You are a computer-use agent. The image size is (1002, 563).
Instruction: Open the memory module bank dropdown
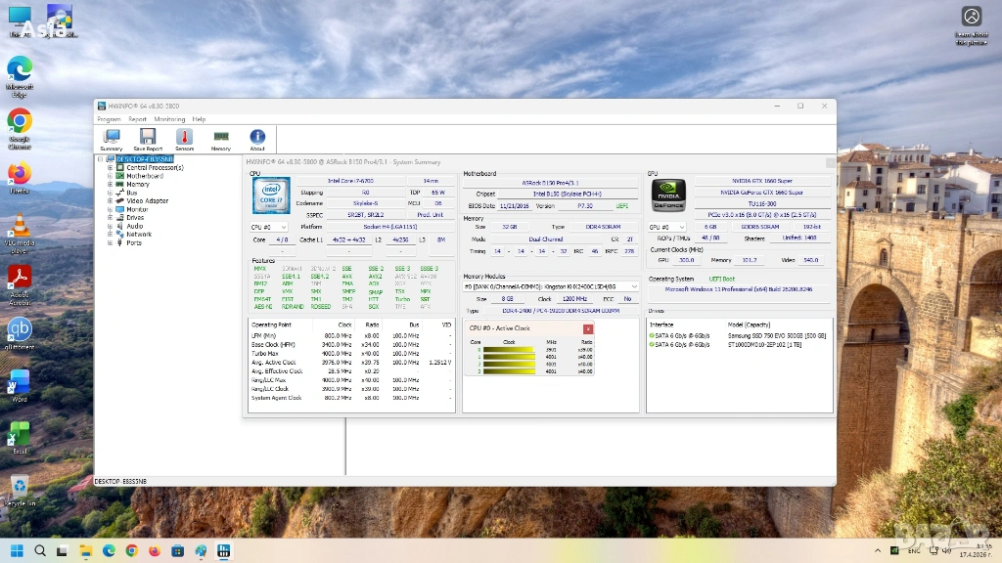coord(552,286)
